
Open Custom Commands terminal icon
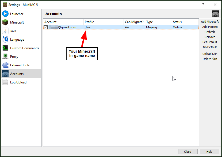pos(5,48)
